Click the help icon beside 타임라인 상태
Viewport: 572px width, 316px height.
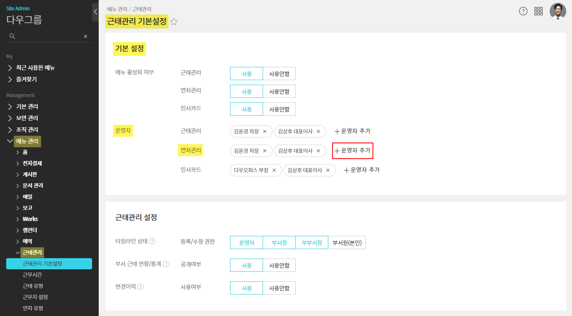pos(152,242)
